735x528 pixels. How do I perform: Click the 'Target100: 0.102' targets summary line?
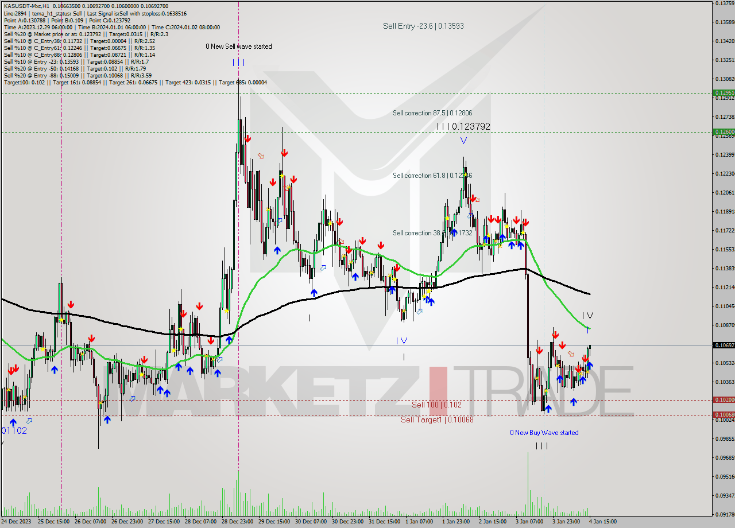coord(136,82)
